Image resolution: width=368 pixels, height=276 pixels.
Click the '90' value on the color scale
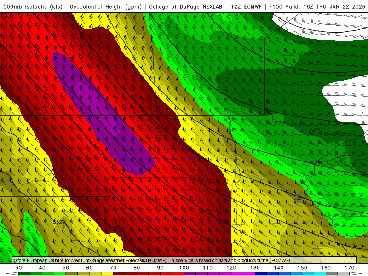[161, 268]
